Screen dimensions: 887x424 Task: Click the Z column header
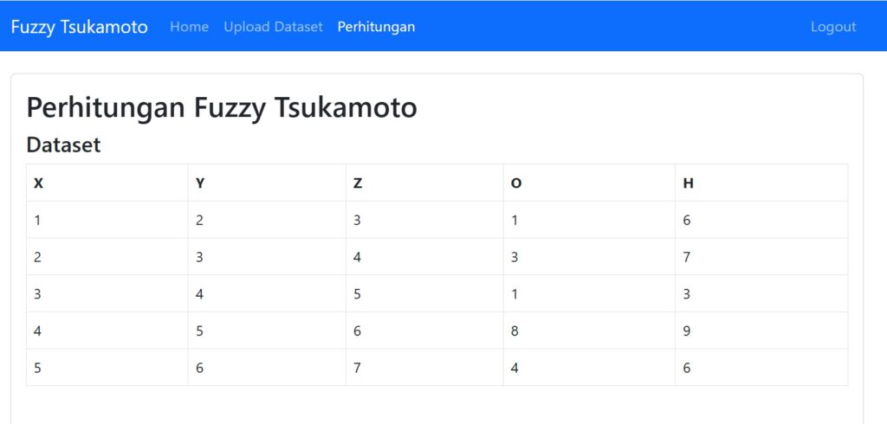pos(424,183)
